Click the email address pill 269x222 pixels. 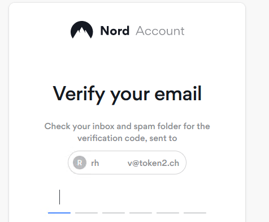[x=127, y=163]
